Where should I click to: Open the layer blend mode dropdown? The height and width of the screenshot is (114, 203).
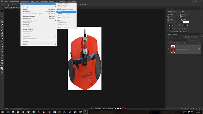coord(177,40)
